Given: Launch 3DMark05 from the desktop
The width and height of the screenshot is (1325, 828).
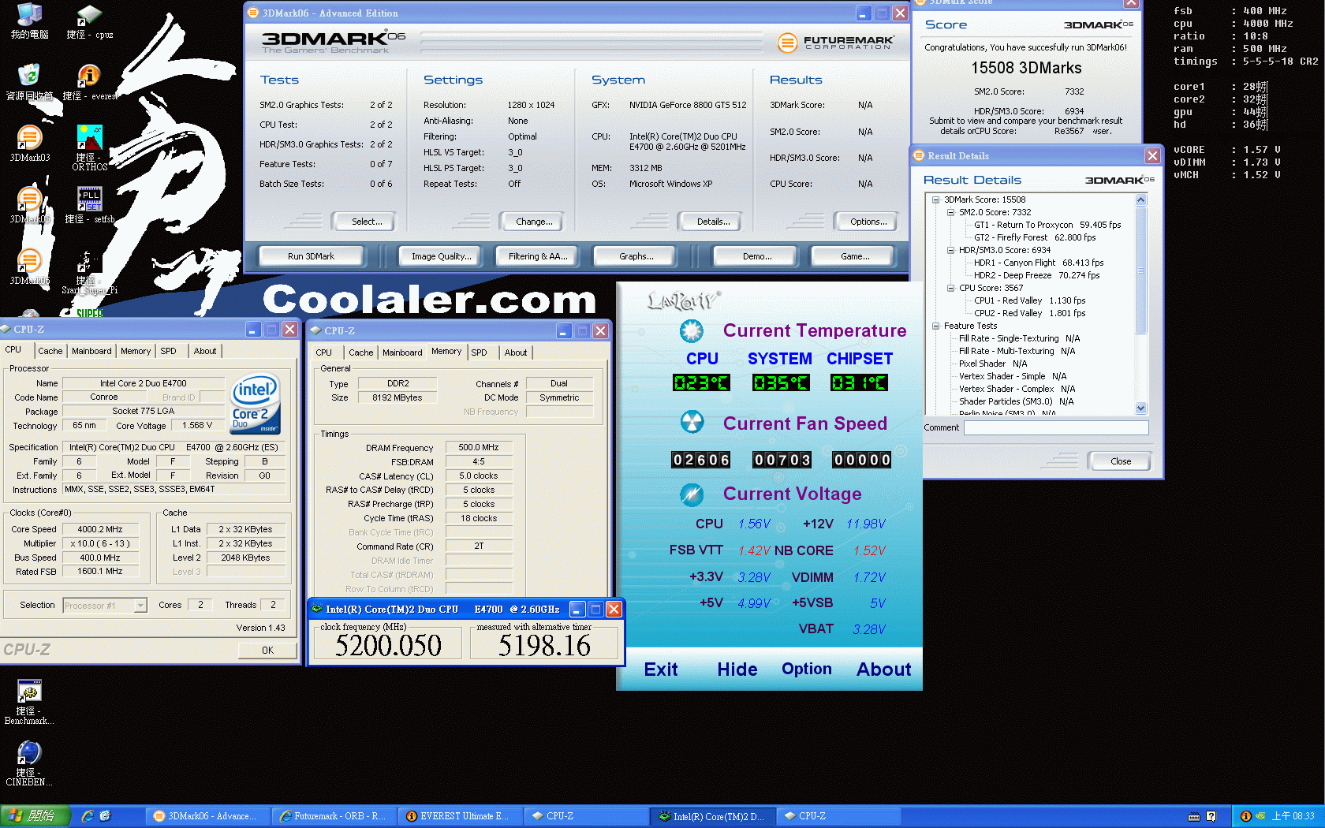Looking at the screenshot, I should click(x=29, y=205).
